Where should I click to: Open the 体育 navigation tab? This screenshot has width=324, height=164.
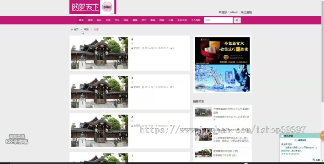(90, 20)
